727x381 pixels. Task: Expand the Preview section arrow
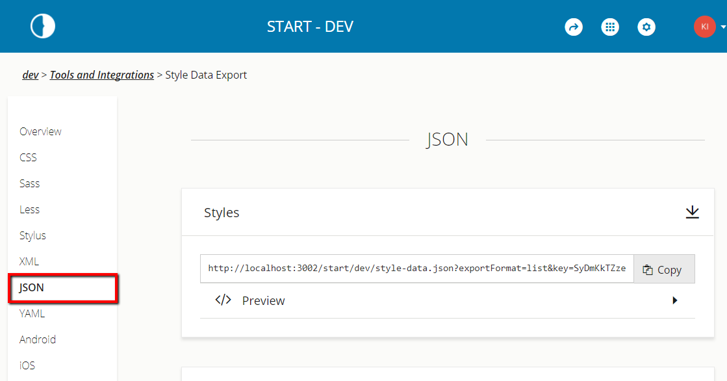coord(675,300)
